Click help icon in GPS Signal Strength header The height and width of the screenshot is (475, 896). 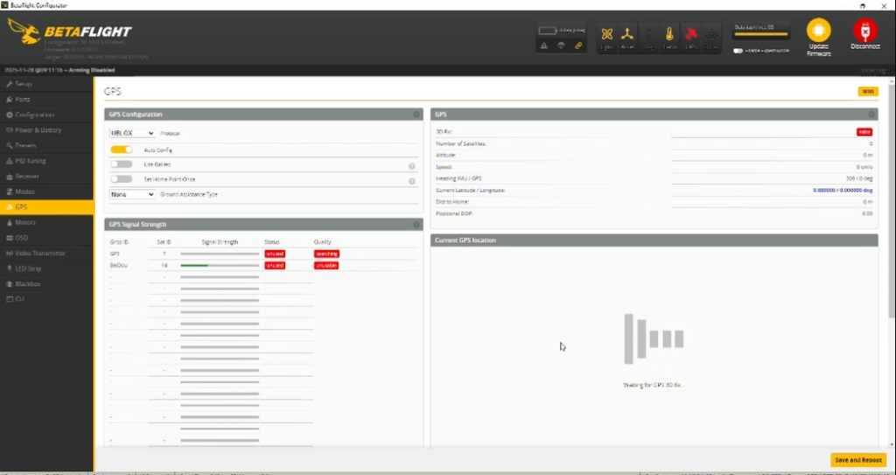[416, 225]
